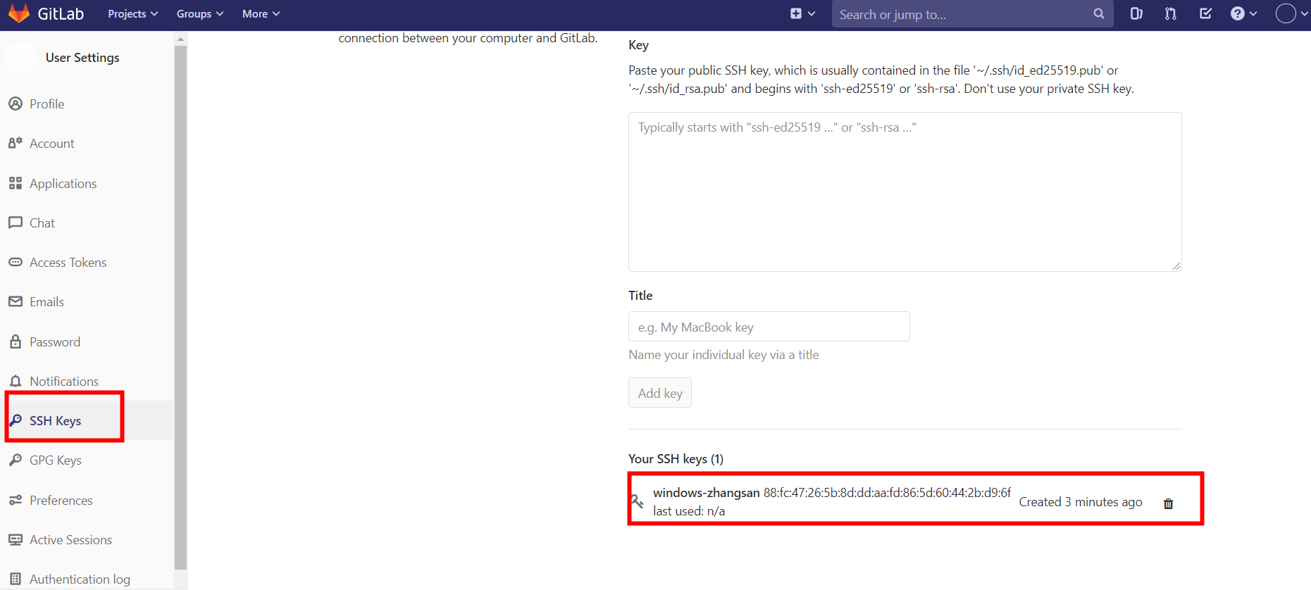
Task: Open the Merge requests icon
Action: [1171, 13]
